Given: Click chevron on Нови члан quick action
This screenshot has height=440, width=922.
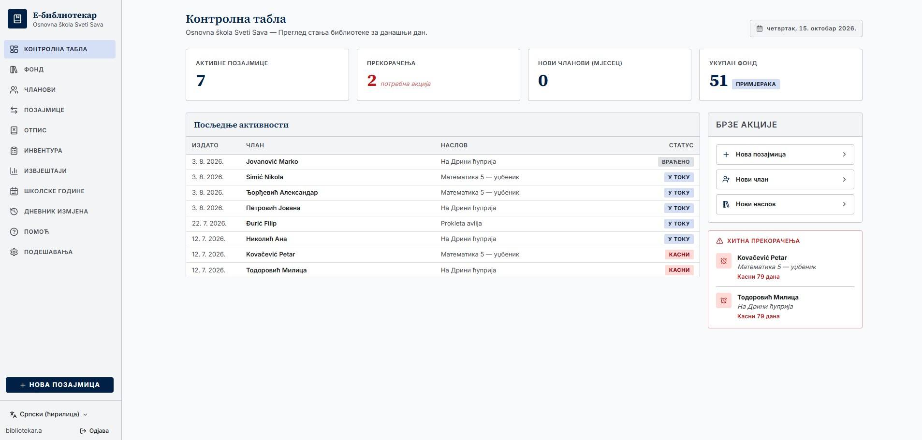Looking at the screenshot, I should click(844, 180).
